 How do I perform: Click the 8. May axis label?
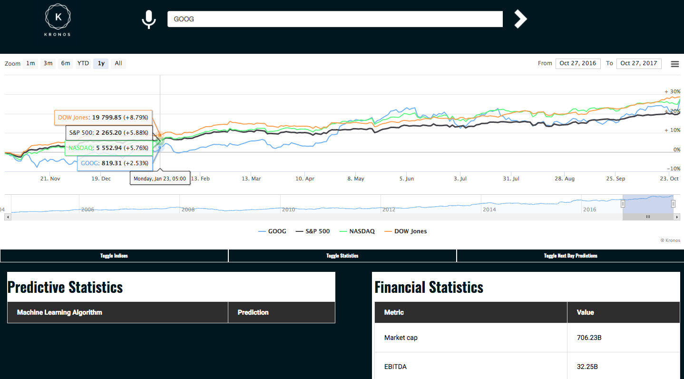356,179
